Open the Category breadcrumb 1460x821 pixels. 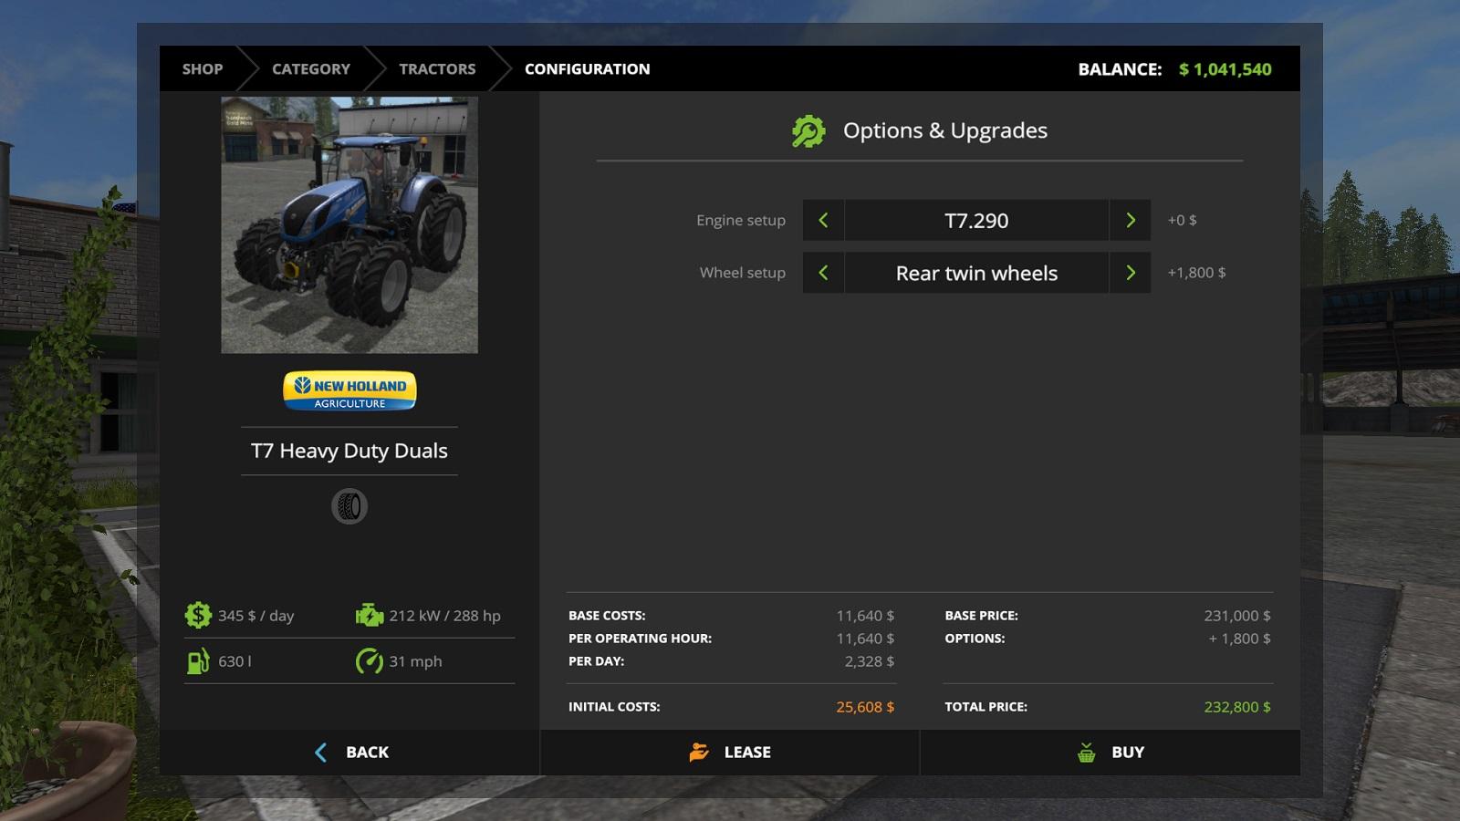click(x=310, y=69)
